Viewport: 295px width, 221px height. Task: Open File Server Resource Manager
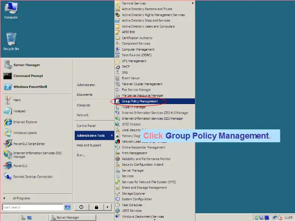tap(155, 95)
